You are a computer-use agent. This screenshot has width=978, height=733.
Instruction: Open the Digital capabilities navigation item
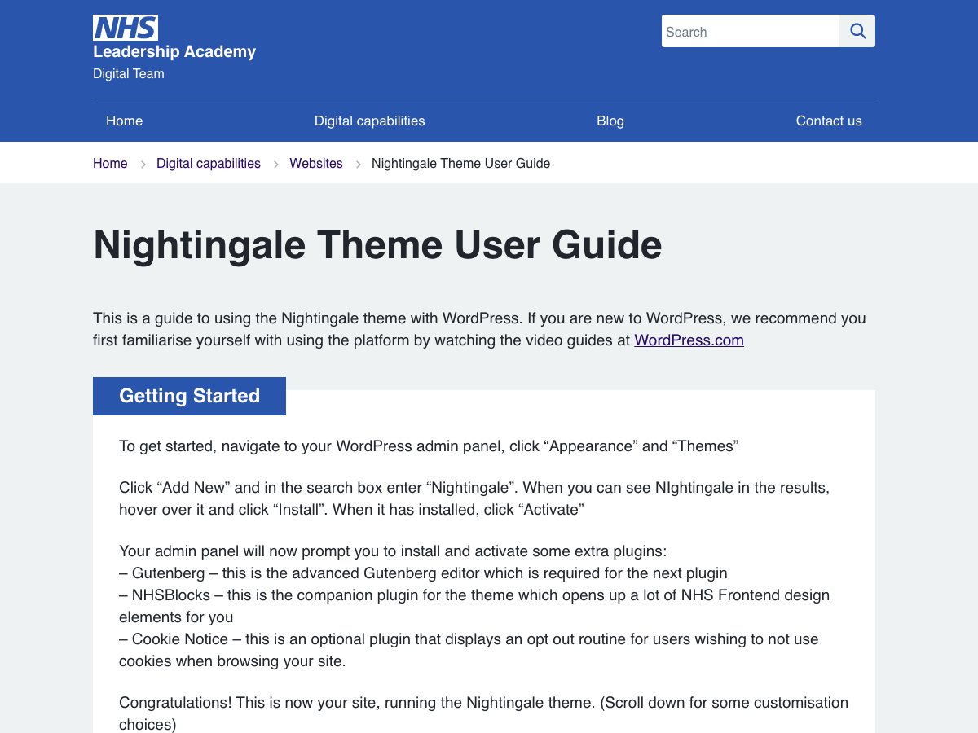(x=369, y=121)
